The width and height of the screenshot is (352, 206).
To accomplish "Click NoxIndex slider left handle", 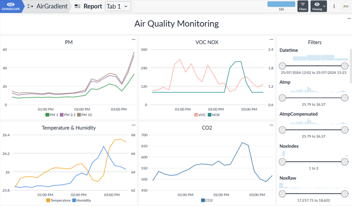I will 282,162.
